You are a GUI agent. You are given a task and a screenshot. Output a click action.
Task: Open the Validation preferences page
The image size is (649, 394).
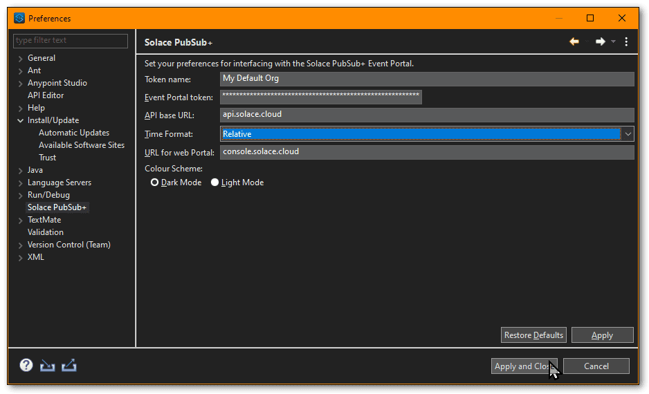[46, 232]
